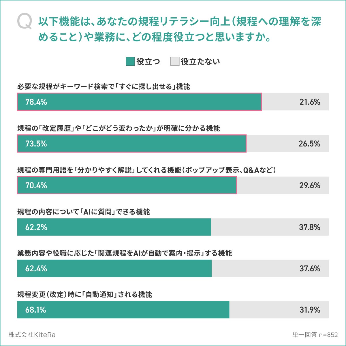Select the 70.4% highlighted bar
Image resolution: width=346 pixels, height=346 pixels.
pyautogui.click(x=127, y=185)
